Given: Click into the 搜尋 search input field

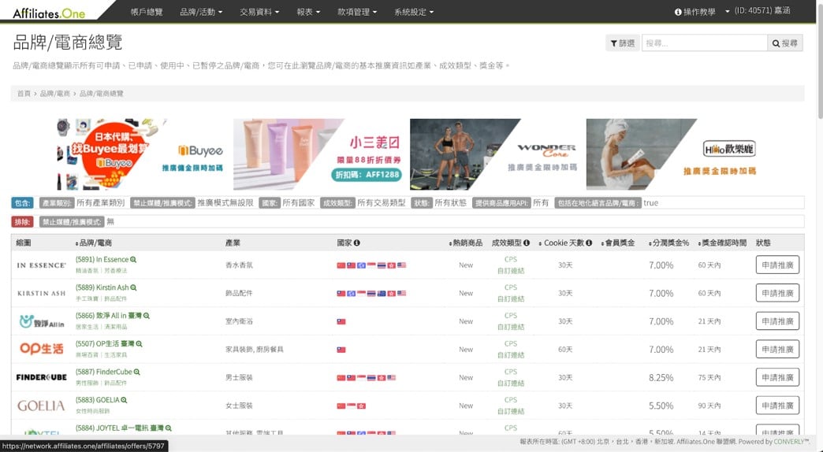Looking at the screenshot, I should click(704, 43).
